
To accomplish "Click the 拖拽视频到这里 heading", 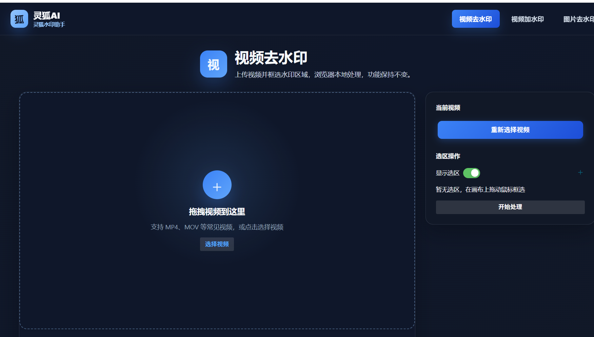I will (217, 212).
